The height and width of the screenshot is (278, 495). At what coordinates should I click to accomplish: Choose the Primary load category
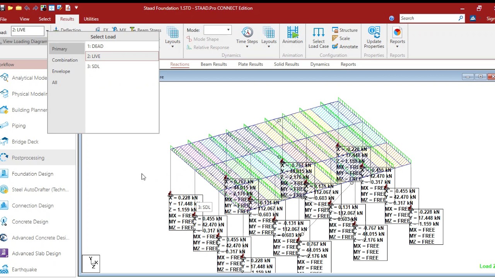[x=67, y=49]
